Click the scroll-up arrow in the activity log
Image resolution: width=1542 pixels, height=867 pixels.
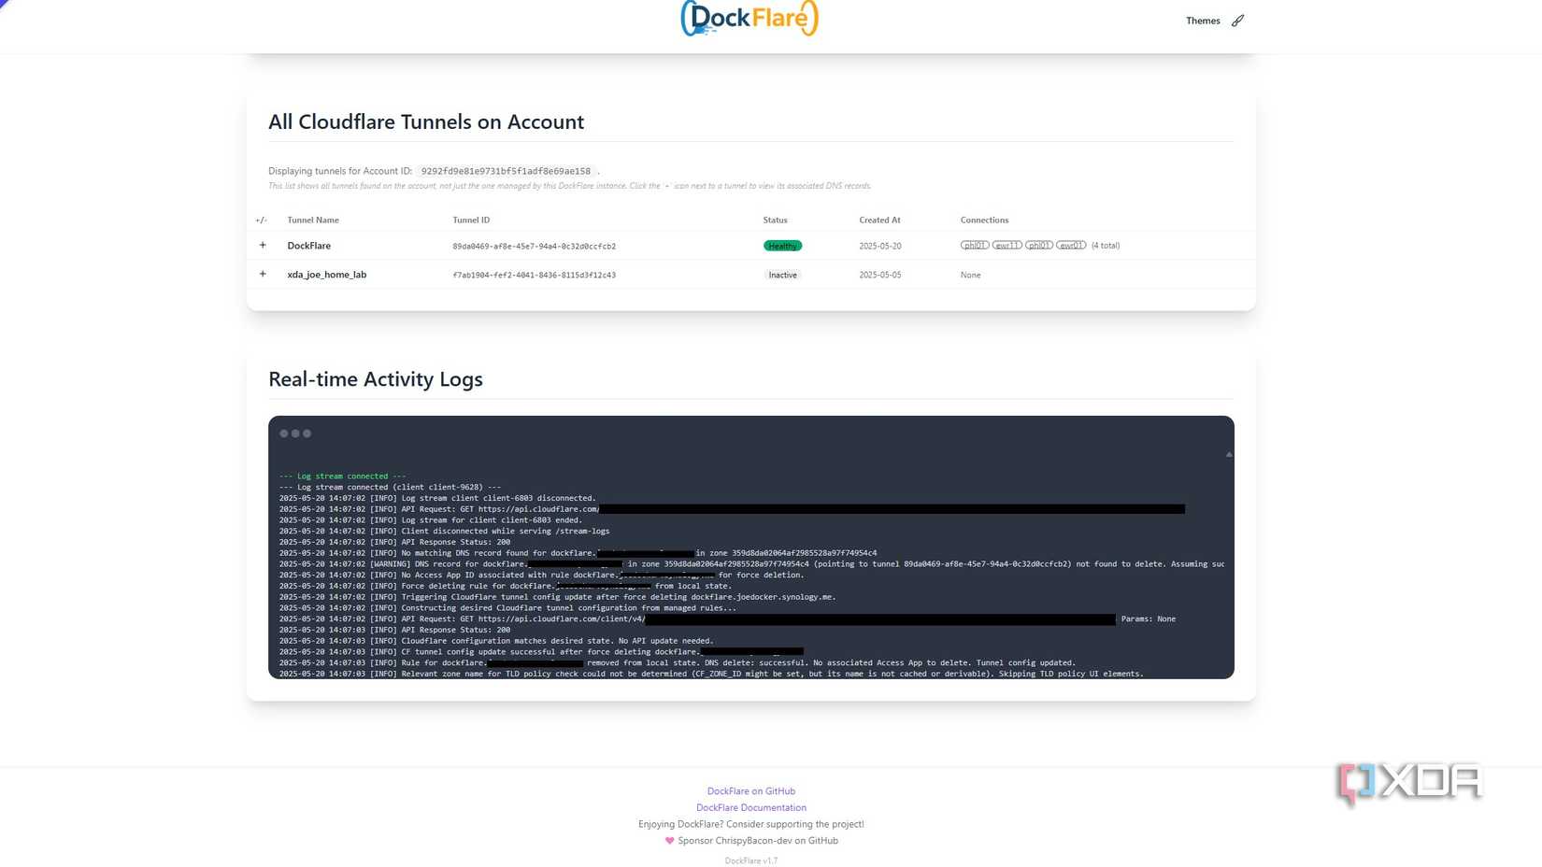point(1228,454)
